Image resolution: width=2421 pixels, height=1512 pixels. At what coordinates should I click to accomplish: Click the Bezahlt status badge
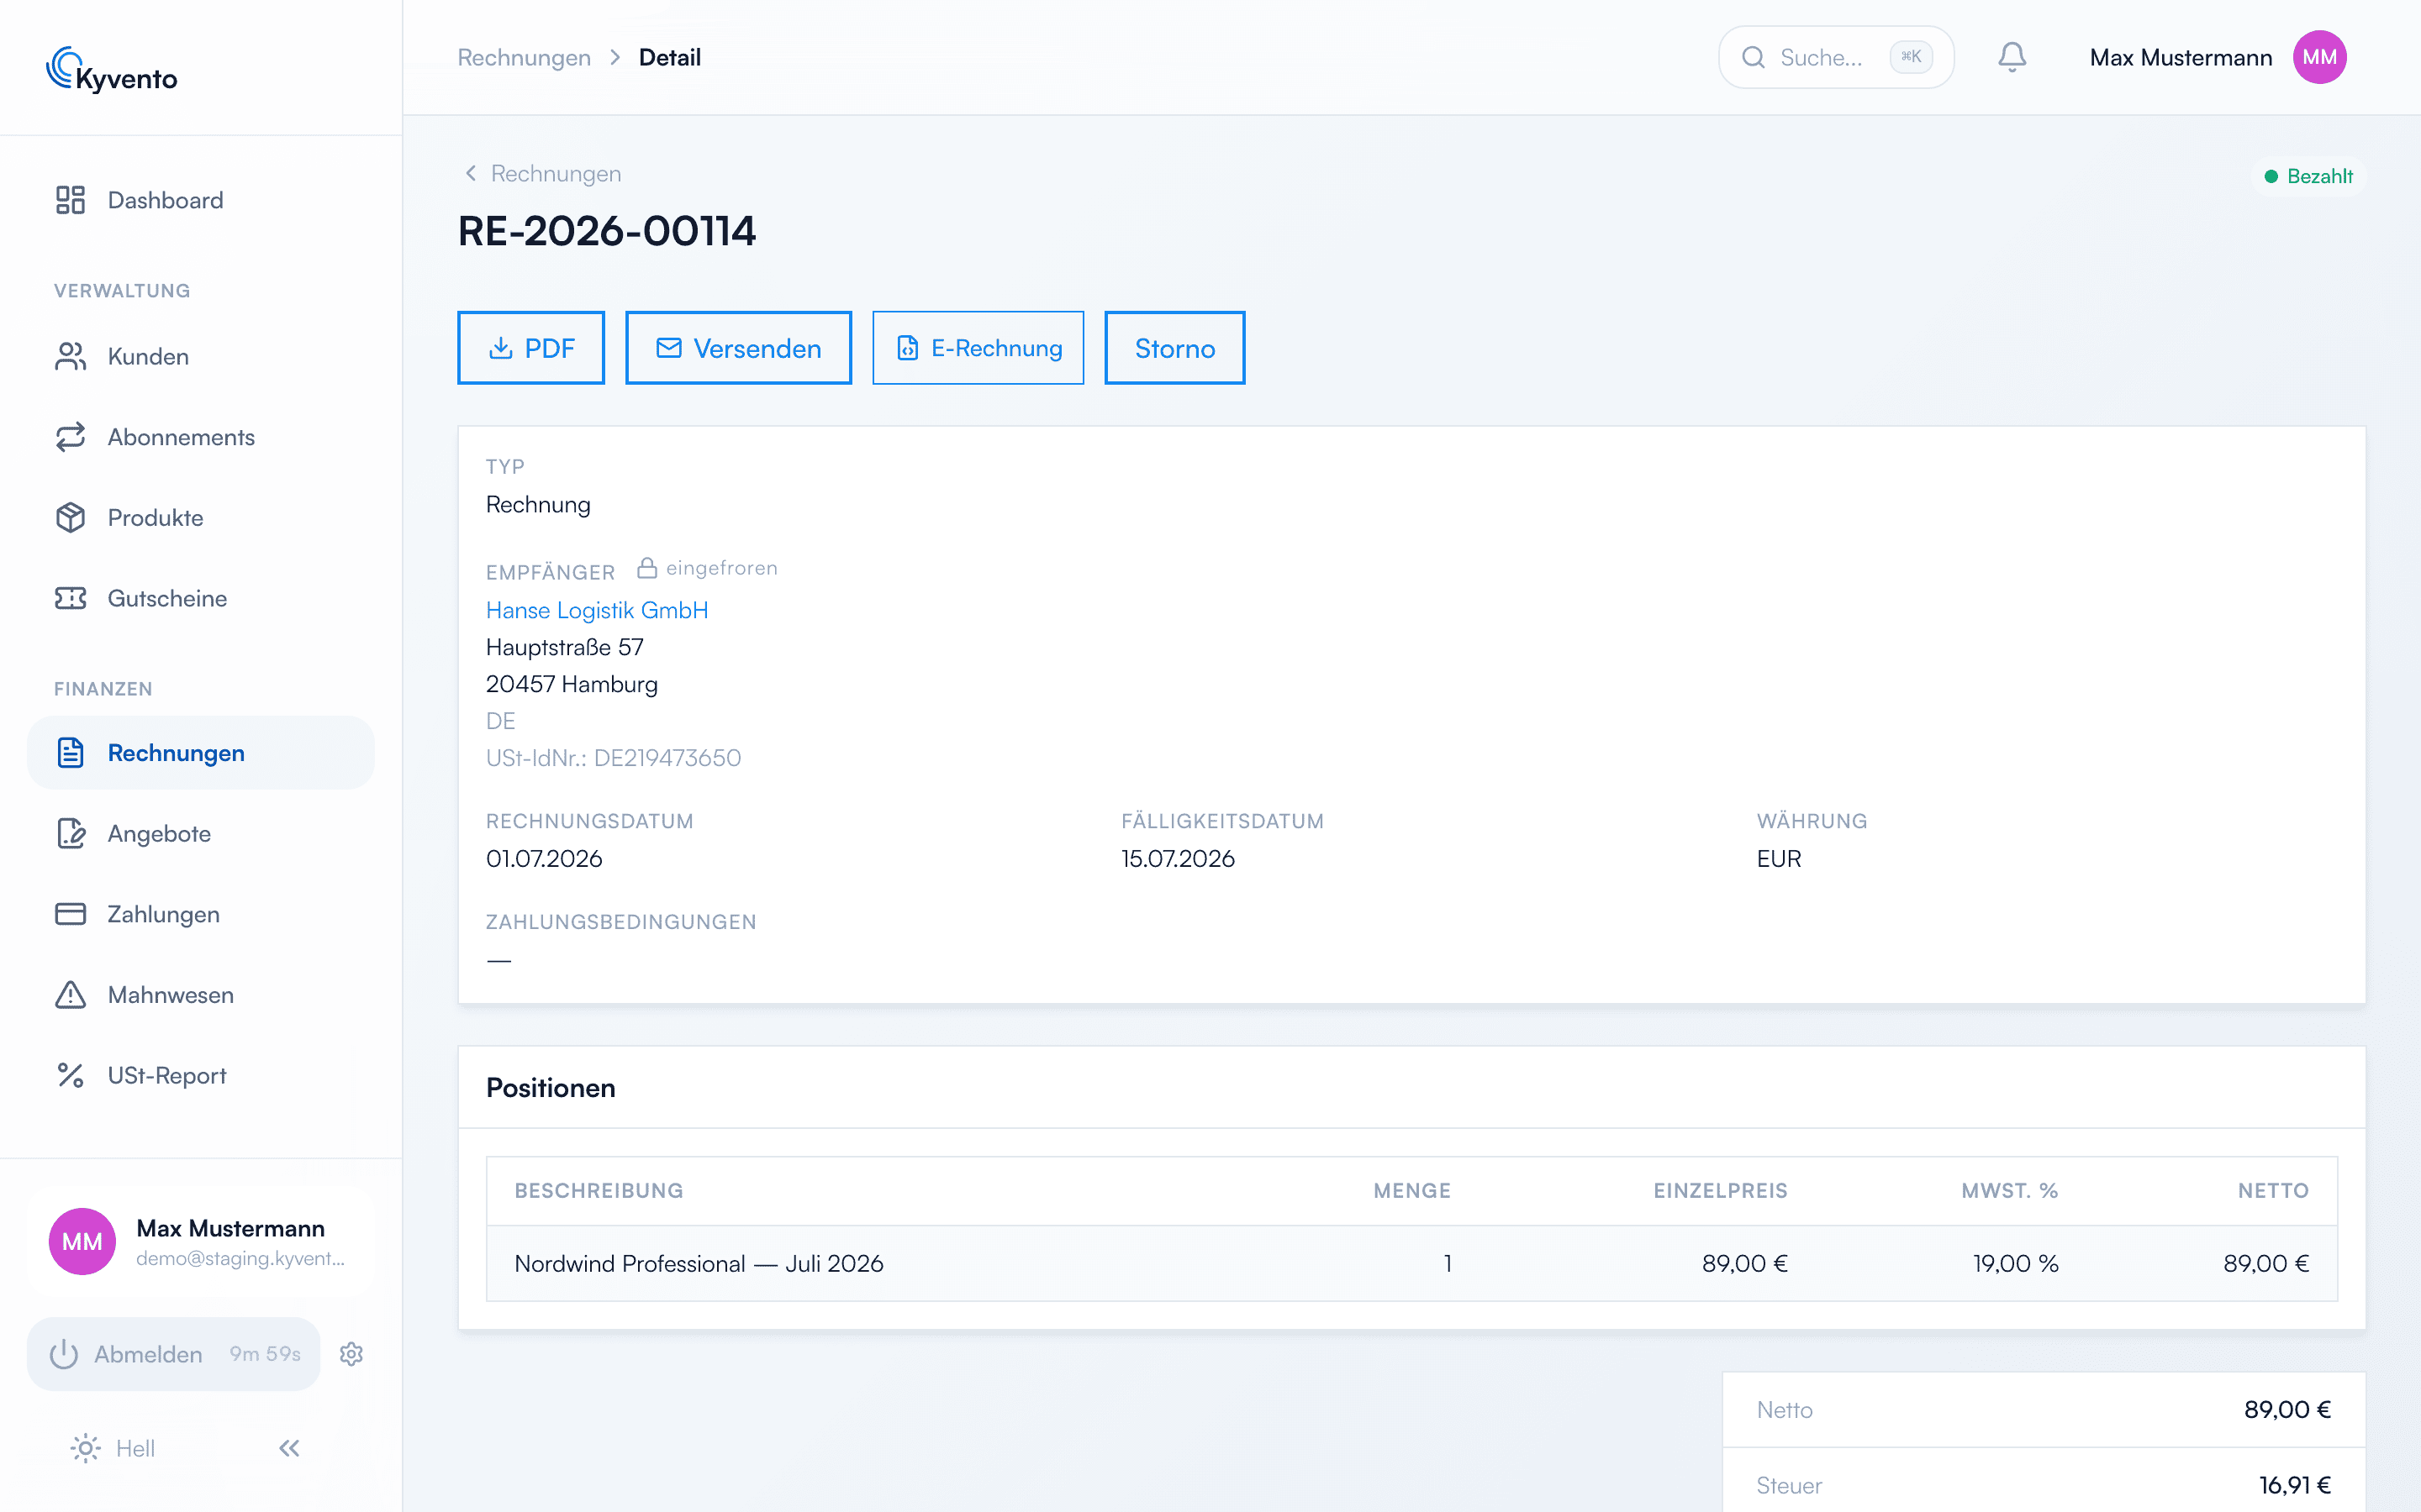[2308, 176]
